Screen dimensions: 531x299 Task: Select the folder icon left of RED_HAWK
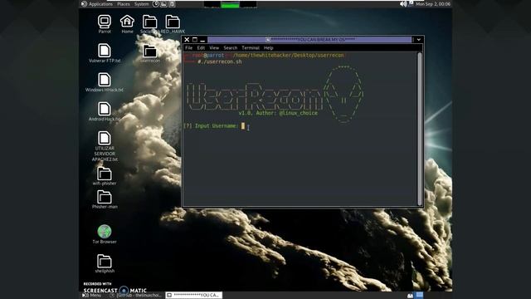click(x=149, y=22)
